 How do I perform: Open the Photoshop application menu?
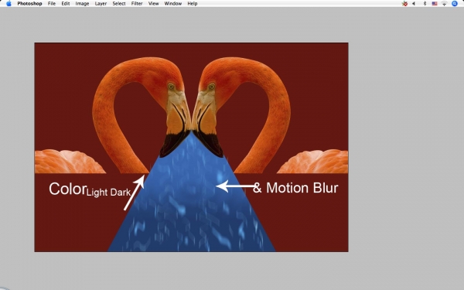click(x=29, y=4)
